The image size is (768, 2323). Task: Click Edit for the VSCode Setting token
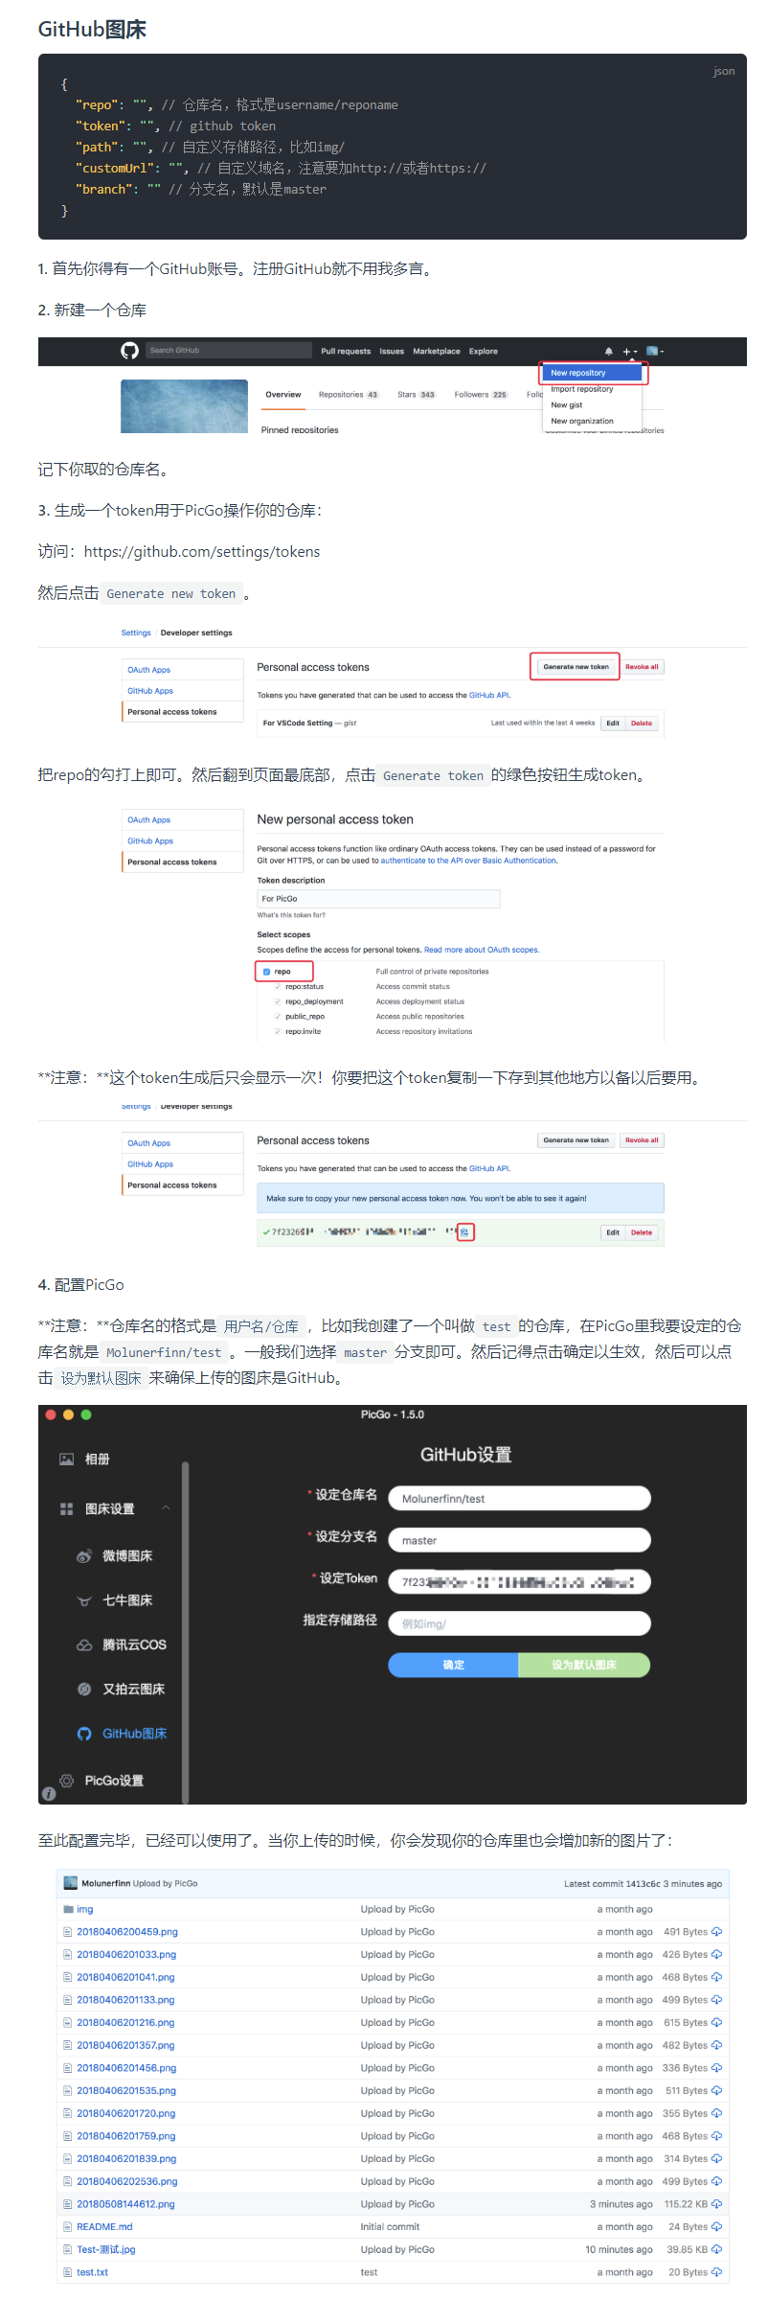[613, 724]
